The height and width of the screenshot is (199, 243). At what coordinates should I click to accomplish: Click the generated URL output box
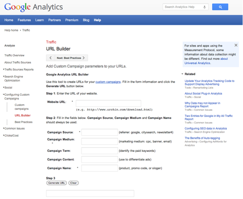click(x=90, y=193)
